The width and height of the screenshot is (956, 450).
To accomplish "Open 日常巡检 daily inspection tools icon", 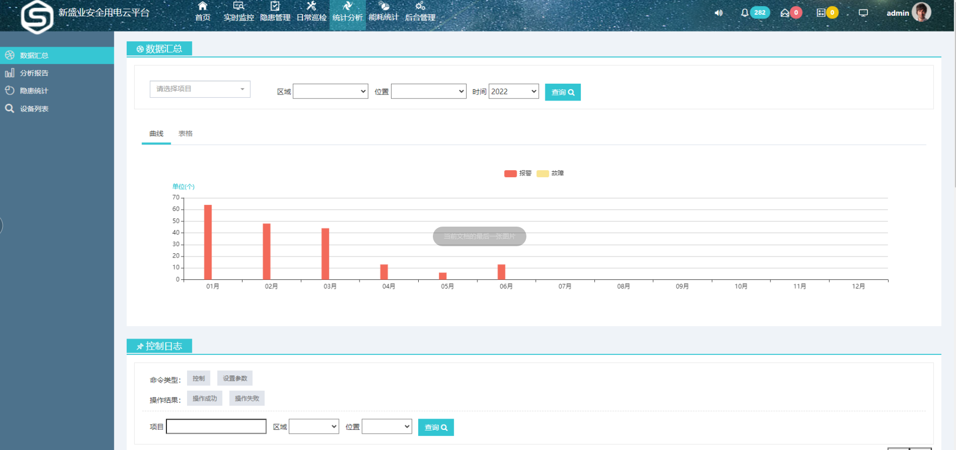I will tap(311, 6).
